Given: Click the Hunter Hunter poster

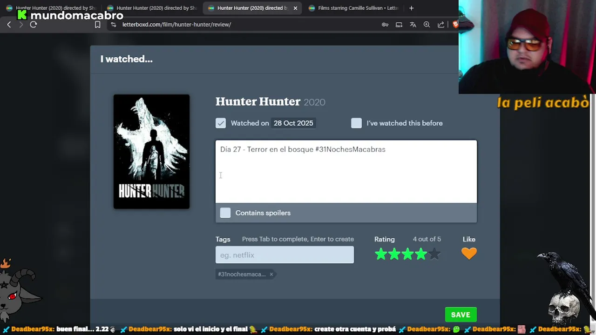Looking at the screenshot, I should [x=151, y=152].
